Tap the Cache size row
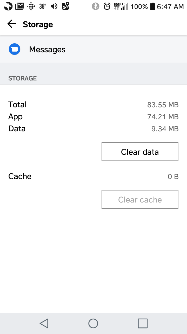 [x=94, y=176]
